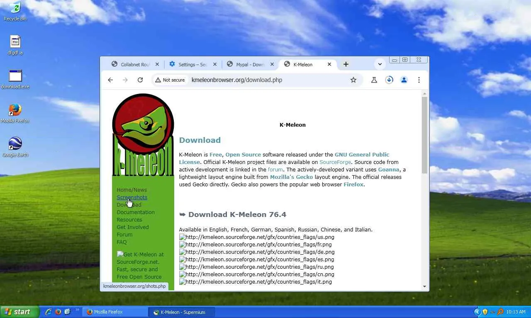Open the Windows Start menu

(x=19, y=312)
